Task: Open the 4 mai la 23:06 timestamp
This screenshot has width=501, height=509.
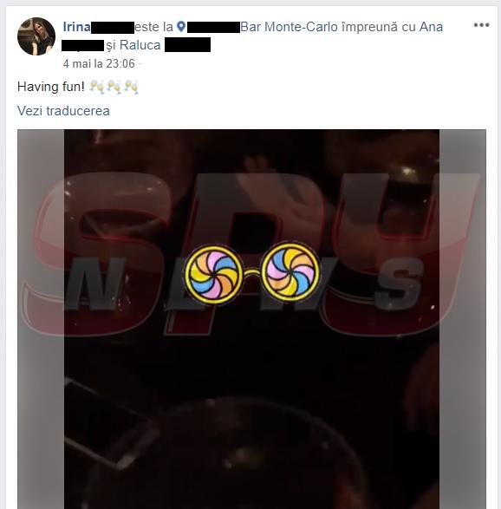Action: click(99, 63)
